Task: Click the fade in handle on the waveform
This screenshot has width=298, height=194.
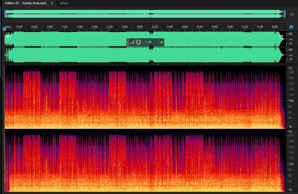Action: (x=9, y=37)
